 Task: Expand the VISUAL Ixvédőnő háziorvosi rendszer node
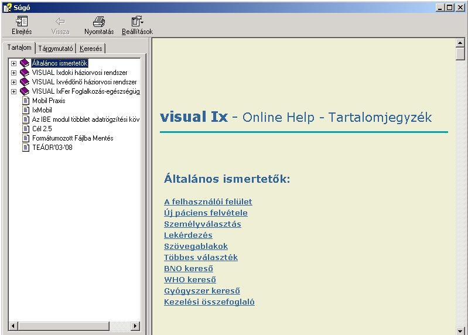tap(13, 82)
